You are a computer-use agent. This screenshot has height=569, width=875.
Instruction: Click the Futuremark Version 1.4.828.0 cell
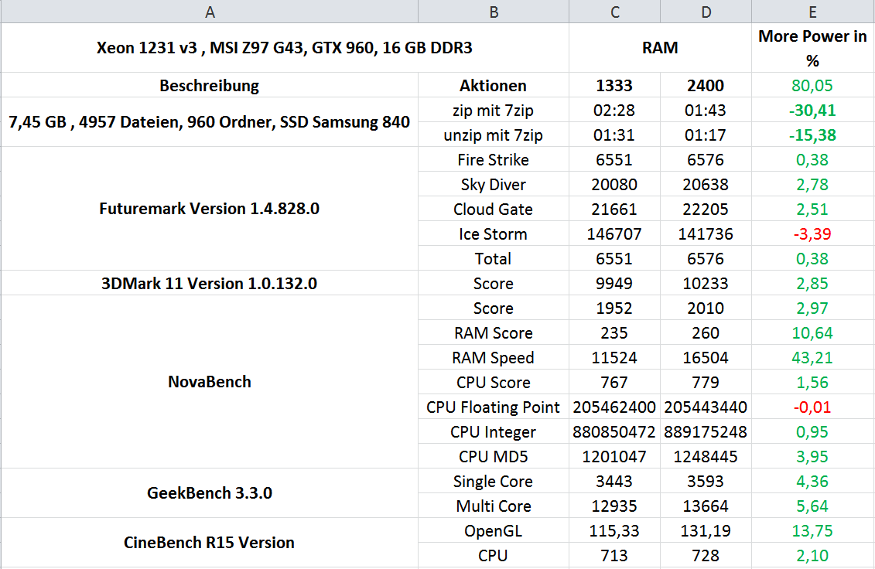209,209
